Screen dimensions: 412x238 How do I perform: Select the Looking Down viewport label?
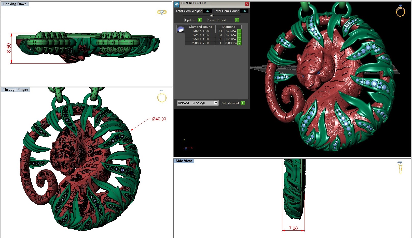pyautogui.click(x=15, y=4)
